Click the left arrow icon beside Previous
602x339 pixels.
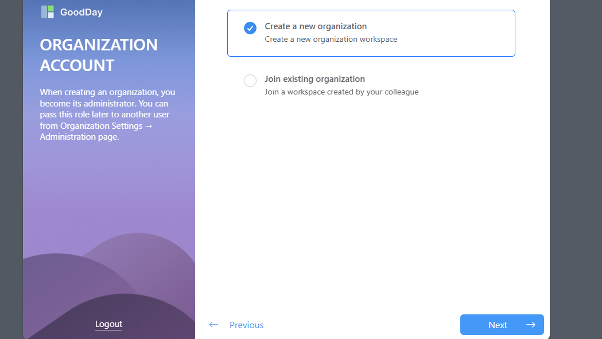(213, 325)
